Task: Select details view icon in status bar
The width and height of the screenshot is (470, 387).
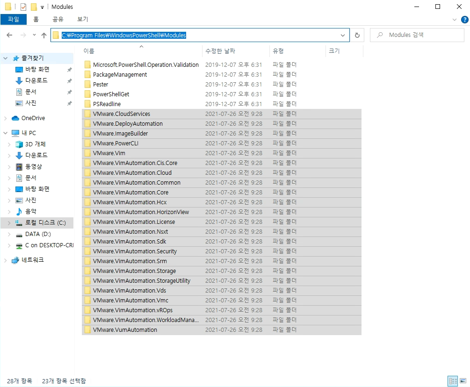Action: (453, 380)
